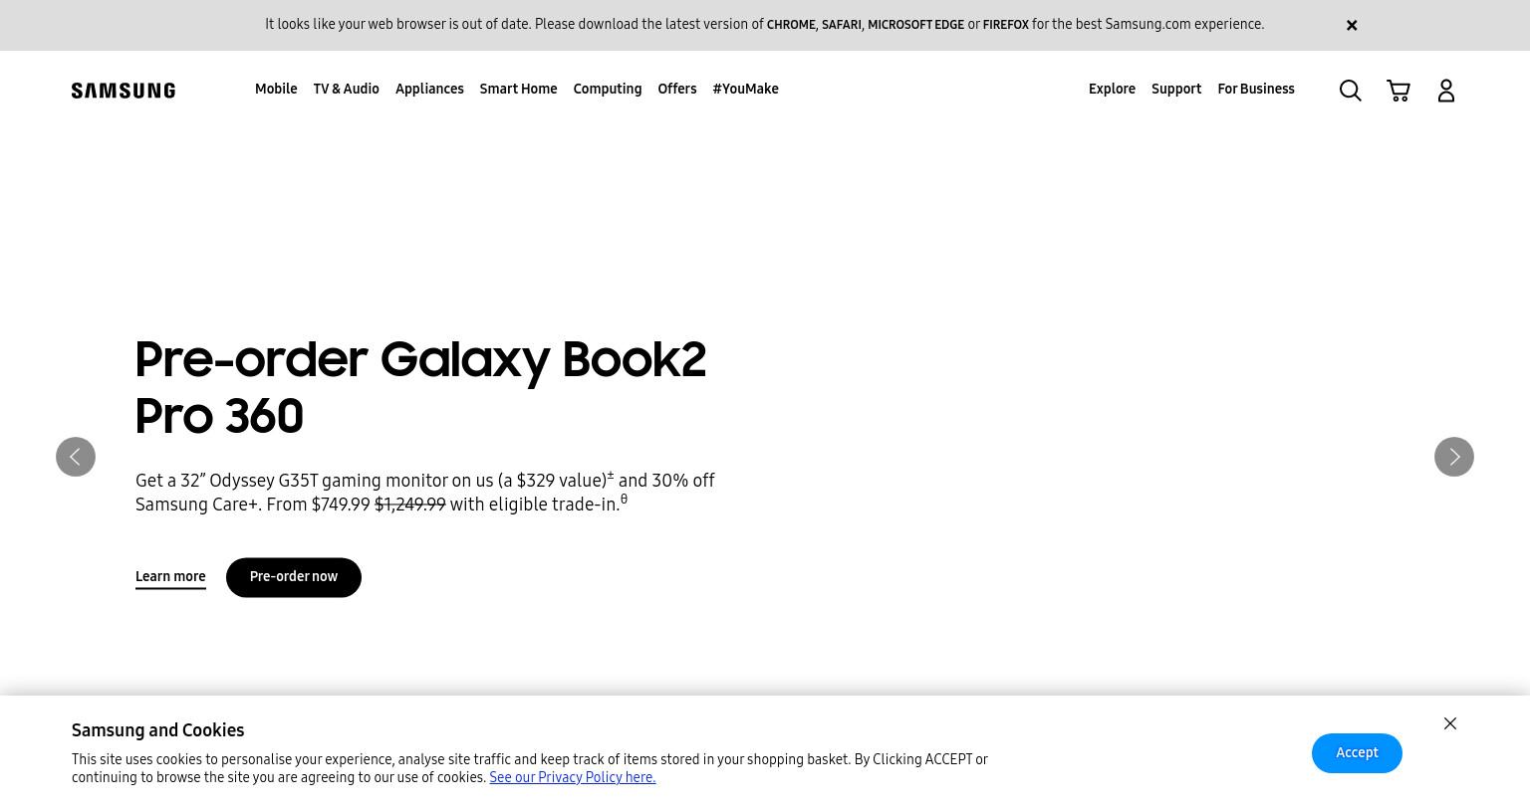Click the FIREFOX download link
The width and height of the screenshot is (1530, 812).
click(x=1006, y=25)
